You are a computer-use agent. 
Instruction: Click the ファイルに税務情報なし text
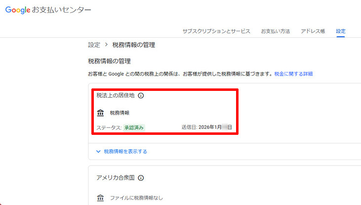pyautogui.click(x=136, y=198)
